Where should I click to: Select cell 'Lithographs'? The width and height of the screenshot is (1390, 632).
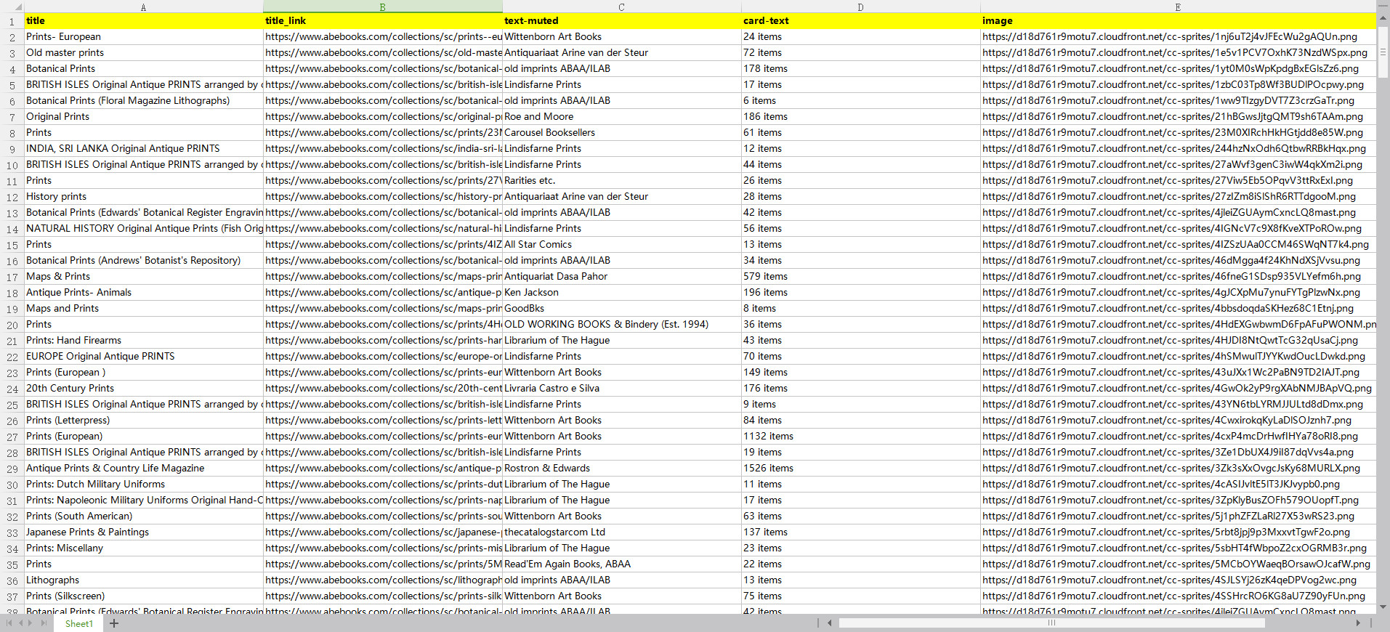coord(143,580)
